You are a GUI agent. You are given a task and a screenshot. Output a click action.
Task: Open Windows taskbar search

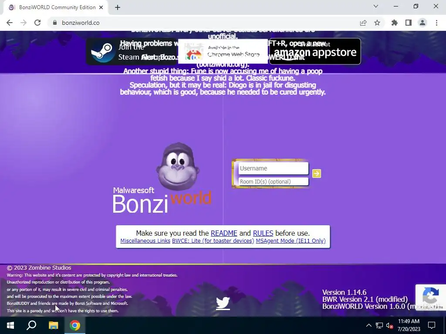pyautogui.click(x=31, y=325)
